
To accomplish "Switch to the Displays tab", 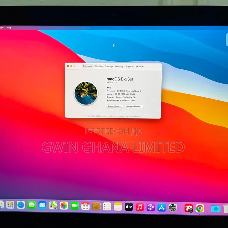I will click(x=98, y=66).
